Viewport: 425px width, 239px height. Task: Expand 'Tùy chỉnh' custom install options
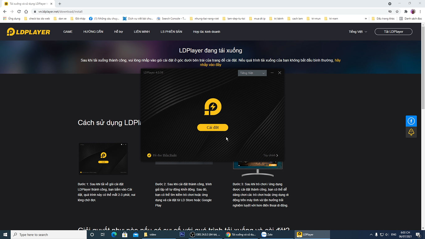click(270, 155)
